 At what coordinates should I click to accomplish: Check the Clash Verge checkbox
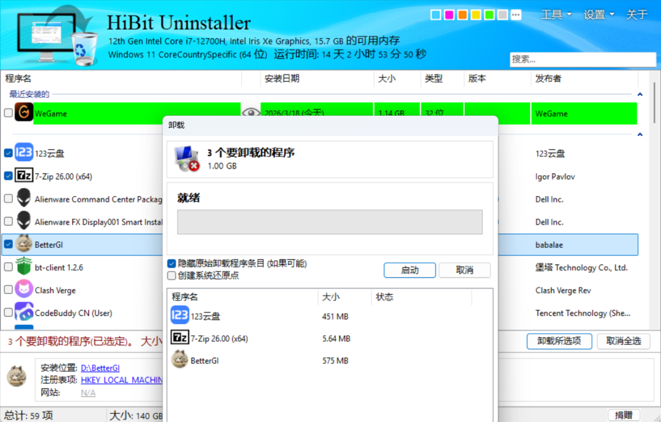pos(8,290)
